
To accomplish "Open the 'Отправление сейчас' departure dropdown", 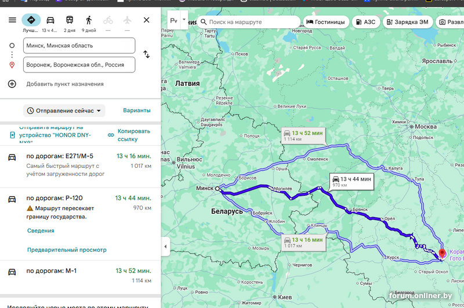I will tap(64, 111).
